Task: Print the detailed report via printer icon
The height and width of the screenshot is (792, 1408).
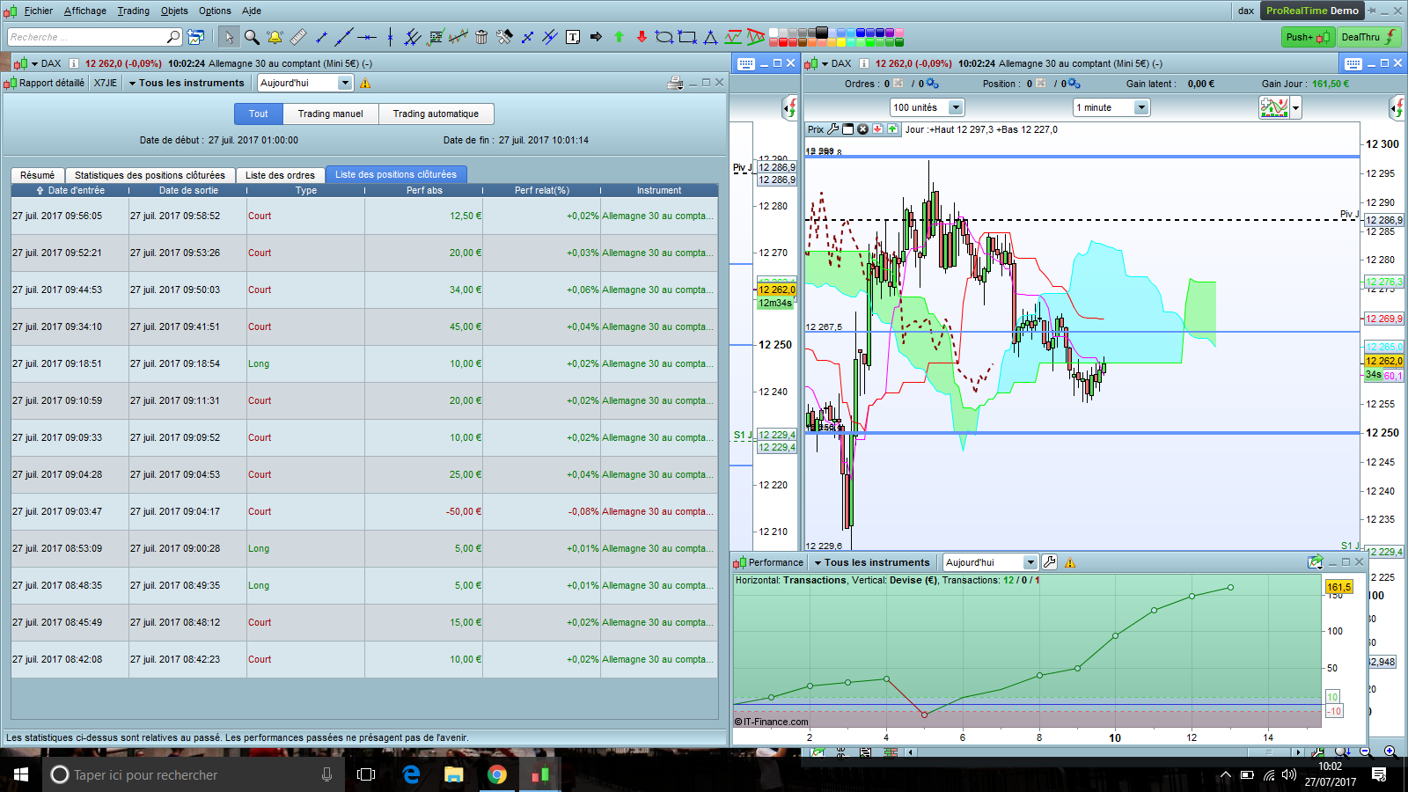Action: pyautogui.click(x=675, y=83)
